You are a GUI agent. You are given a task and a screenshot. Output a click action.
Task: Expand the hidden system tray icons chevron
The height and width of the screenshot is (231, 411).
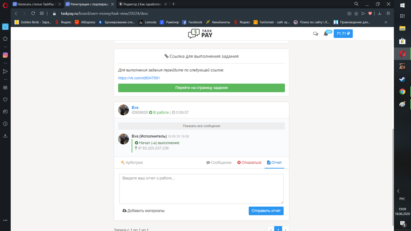tap(398, 191)
